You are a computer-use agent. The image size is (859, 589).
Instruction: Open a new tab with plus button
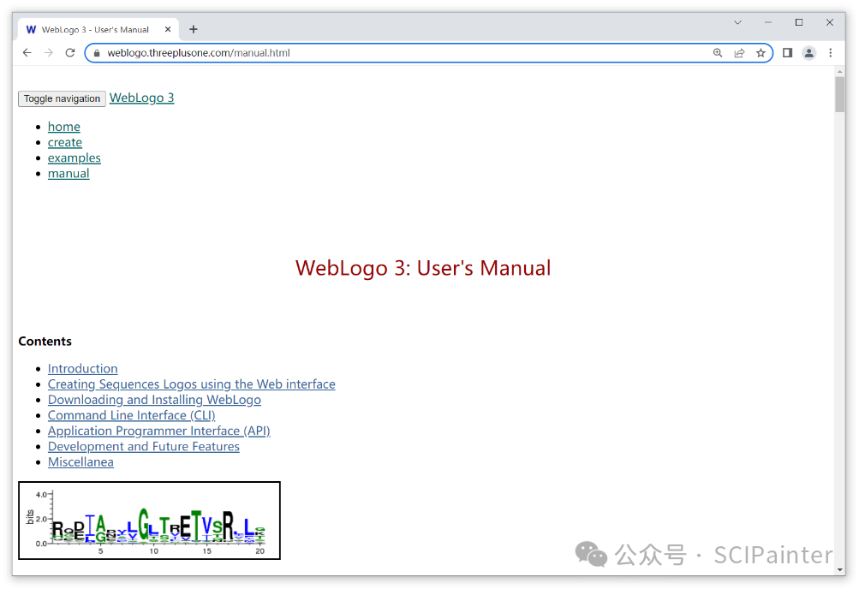click(x=194, y=29)
